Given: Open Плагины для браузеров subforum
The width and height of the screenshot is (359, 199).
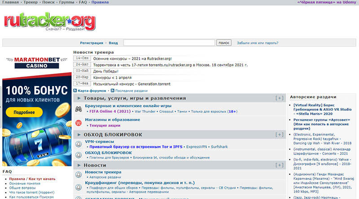Looking at the screenshot, I should click(109, 158).
